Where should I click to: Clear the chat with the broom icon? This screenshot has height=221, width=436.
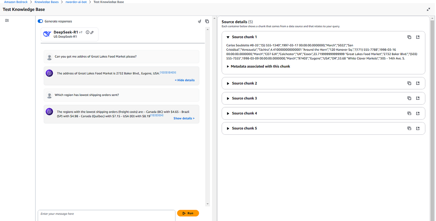(x=199, y=21)
